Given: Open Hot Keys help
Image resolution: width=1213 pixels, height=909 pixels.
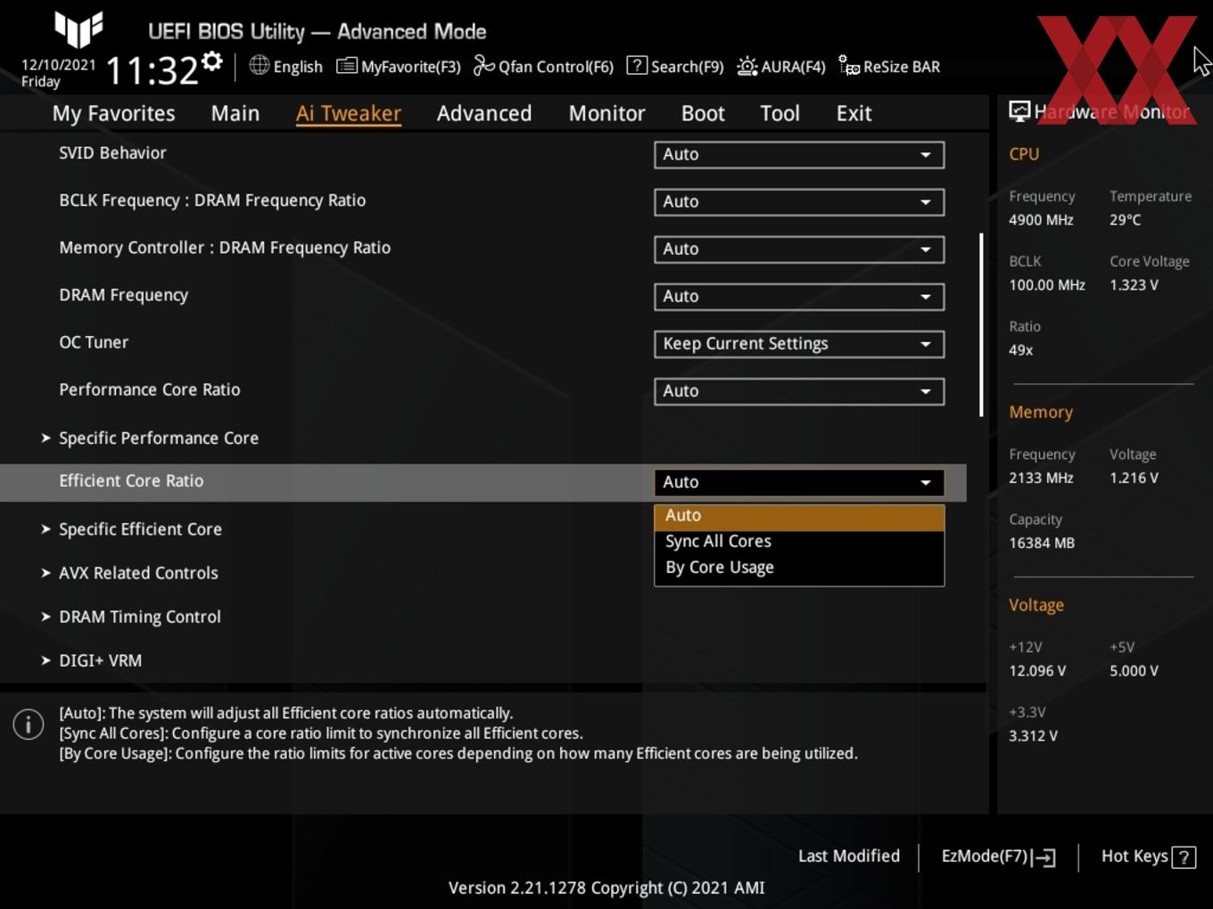Looking at the screenshot, I should coord(1148,856).
